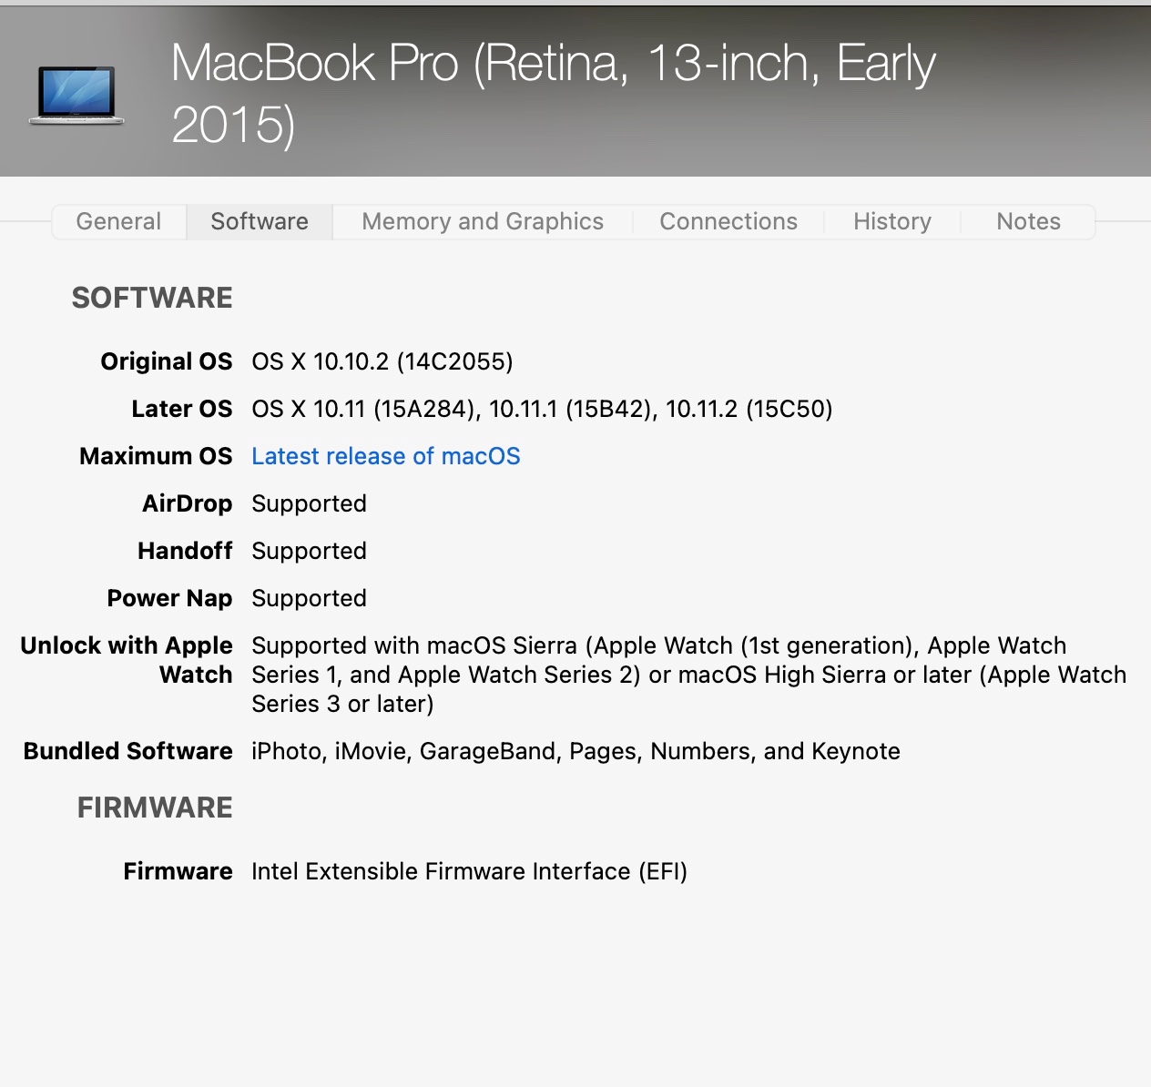Click the SOFTWARE section heading

pos(152,298)
